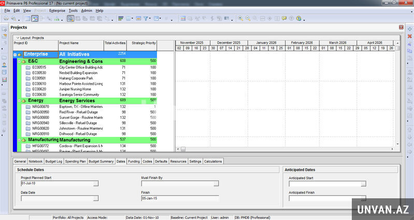Collapse the Enterprise root node
Screen dimensions: 414x220
pos(15,54)
